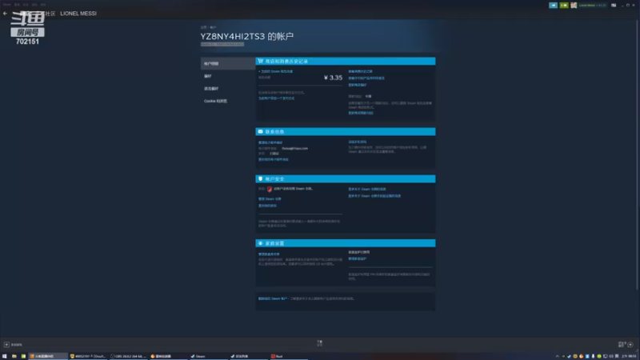View licenses and product key activations

pyautogui.click(x=366, y=78)
